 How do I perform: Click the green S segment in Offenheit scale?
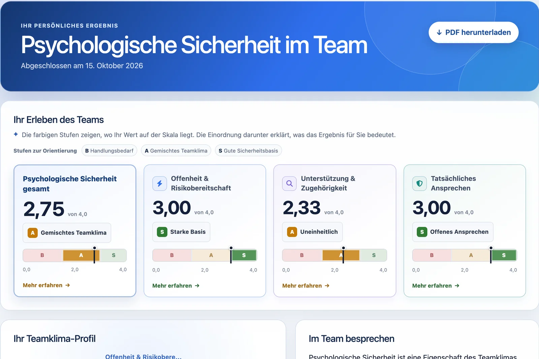tap(244, 255)
